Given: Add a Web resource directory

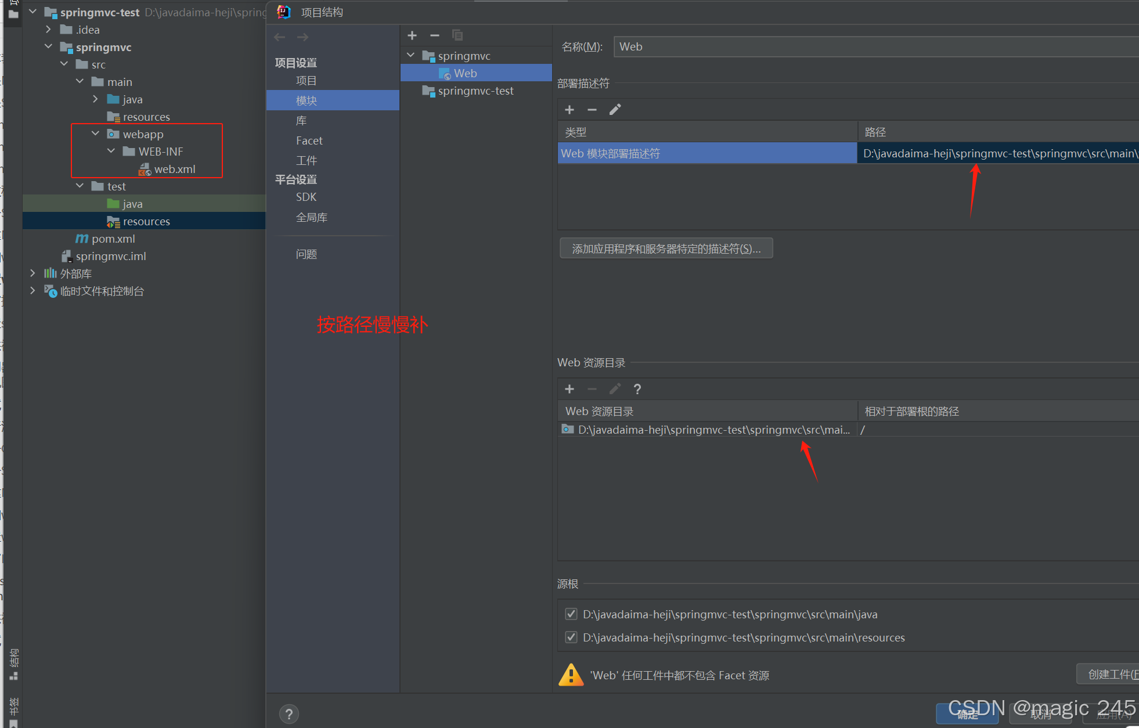Looking at the screenshot, I should [569, 389].
